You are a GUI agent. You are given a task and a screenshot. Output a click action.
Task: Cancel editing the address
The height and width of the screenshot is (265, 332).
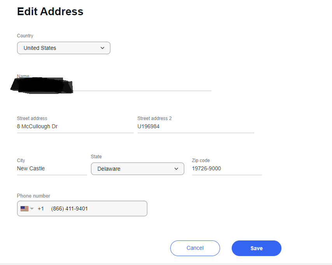(195, 248)
